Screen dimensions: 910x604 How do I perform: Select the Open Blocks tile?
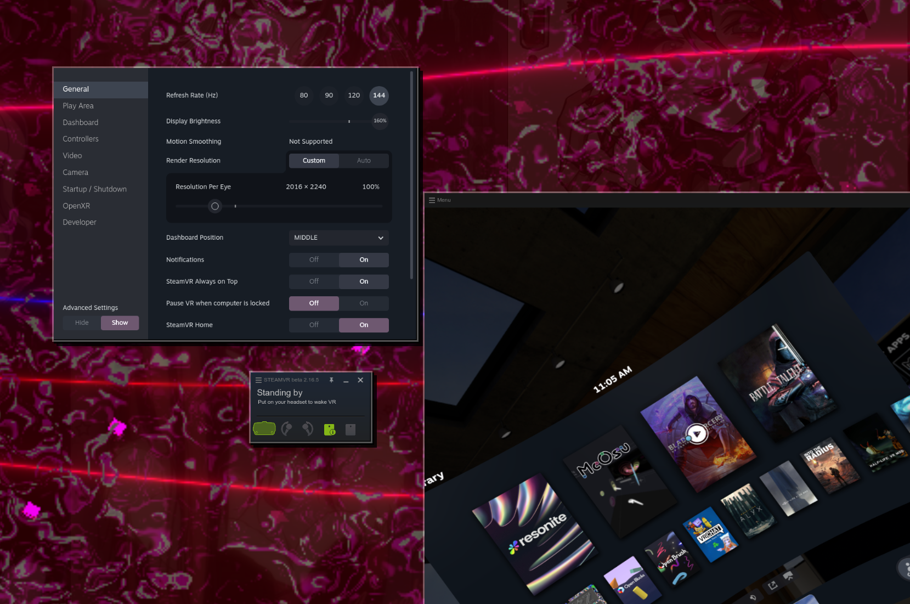(x=632, y=582)
